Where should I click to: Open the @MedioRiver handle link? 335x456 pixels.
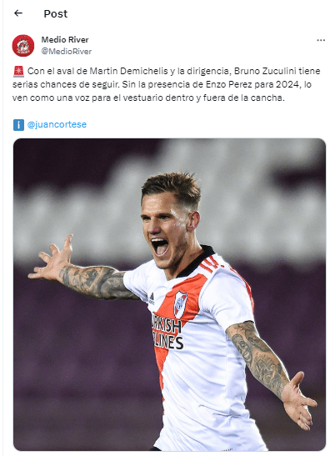(67, 51)
